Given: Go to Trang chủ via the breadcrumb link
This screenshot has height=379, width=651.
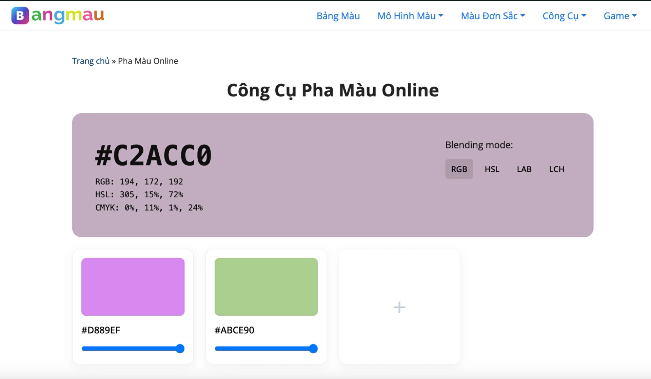Looking at the screenshot, I should click(90, 61).
